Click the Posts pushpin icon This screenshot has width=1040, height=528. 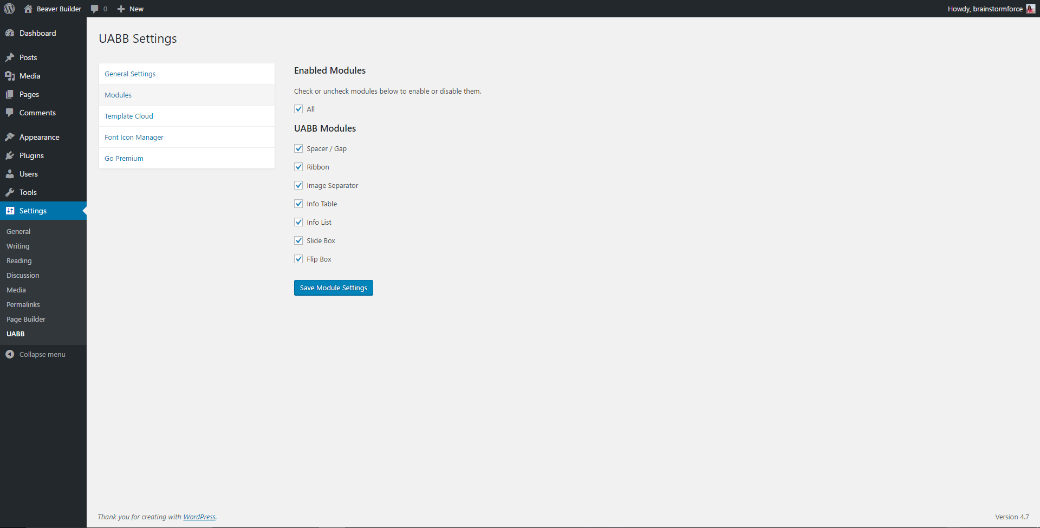(10, 57)
